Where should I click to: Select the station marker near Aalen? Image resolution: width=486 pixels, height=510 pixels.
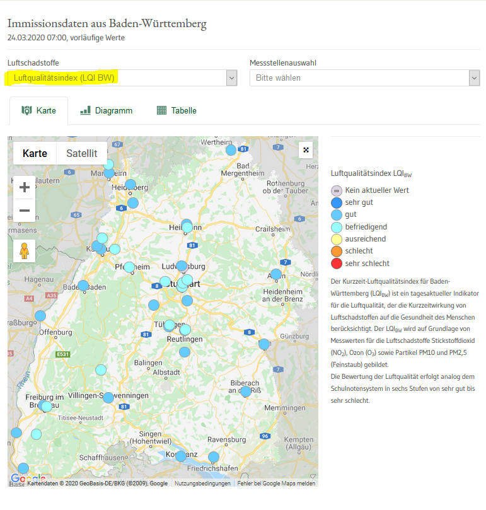(275, 274)
